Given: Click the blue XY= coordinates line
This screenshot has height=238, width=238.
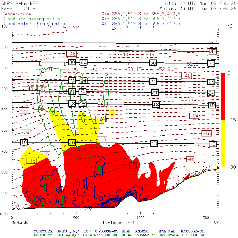Looking at the screenshot, I should pyautogui.click(x=141, y=24).
